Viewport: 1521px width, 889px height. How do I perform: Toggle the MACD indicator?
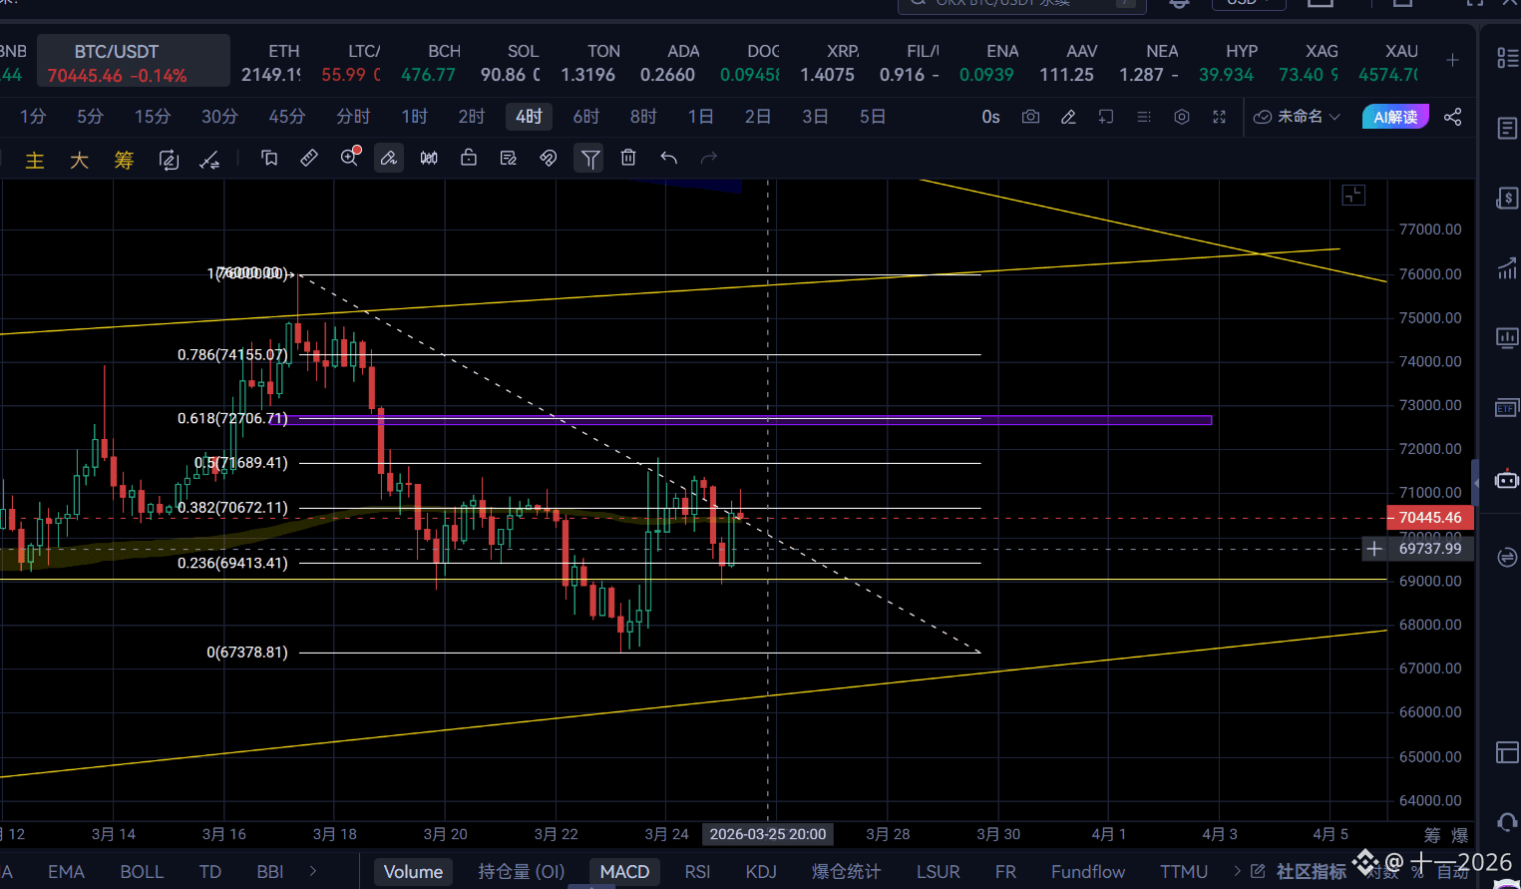(624, 872)
